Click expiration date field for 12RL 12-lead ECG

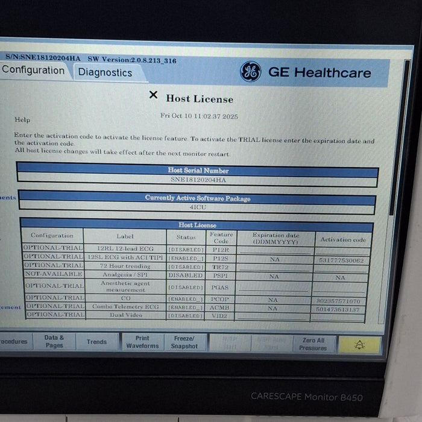[x=276, y=250]
